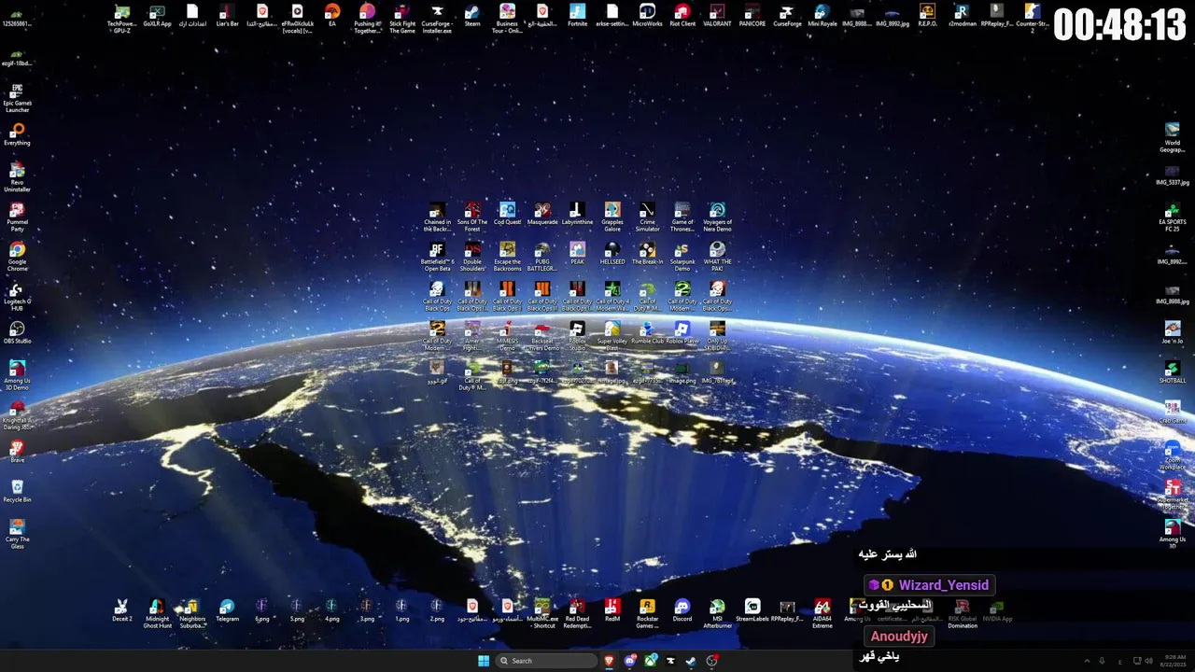Screen dimensions: 1195x672
Task: Open the Crime Simulator shortcut
Action: [x=647, y=217]
